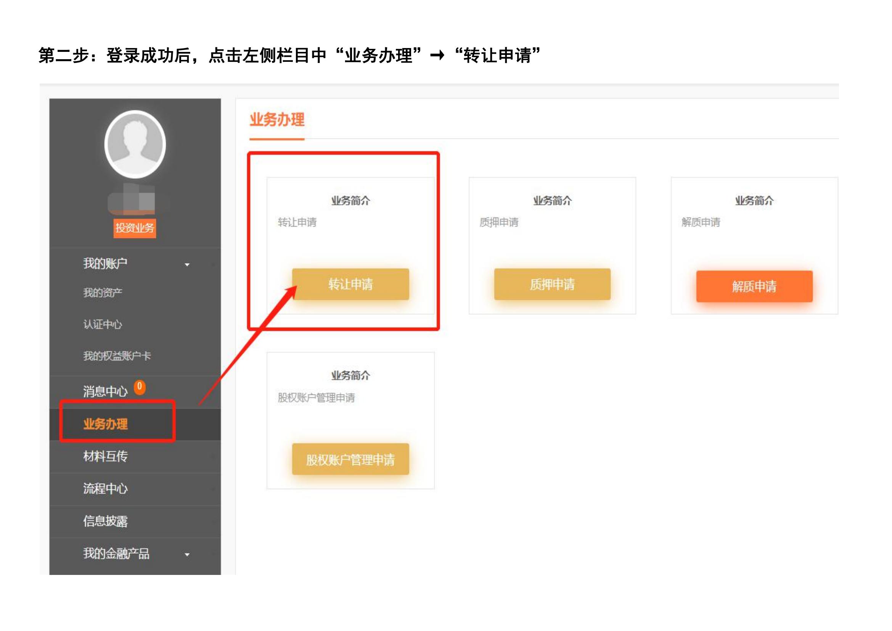This screenshot has width=892, height=631.
Task: Click 业务简介 heading in 解质申请 card
Action: [x=754, y=201]
